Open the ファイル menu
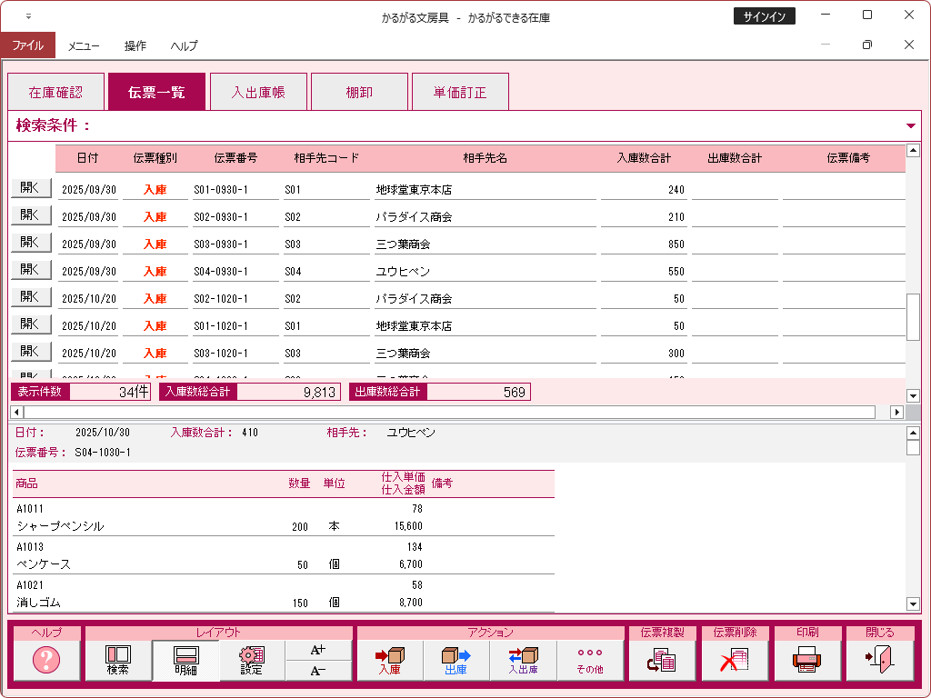 (x=27, y=45)
